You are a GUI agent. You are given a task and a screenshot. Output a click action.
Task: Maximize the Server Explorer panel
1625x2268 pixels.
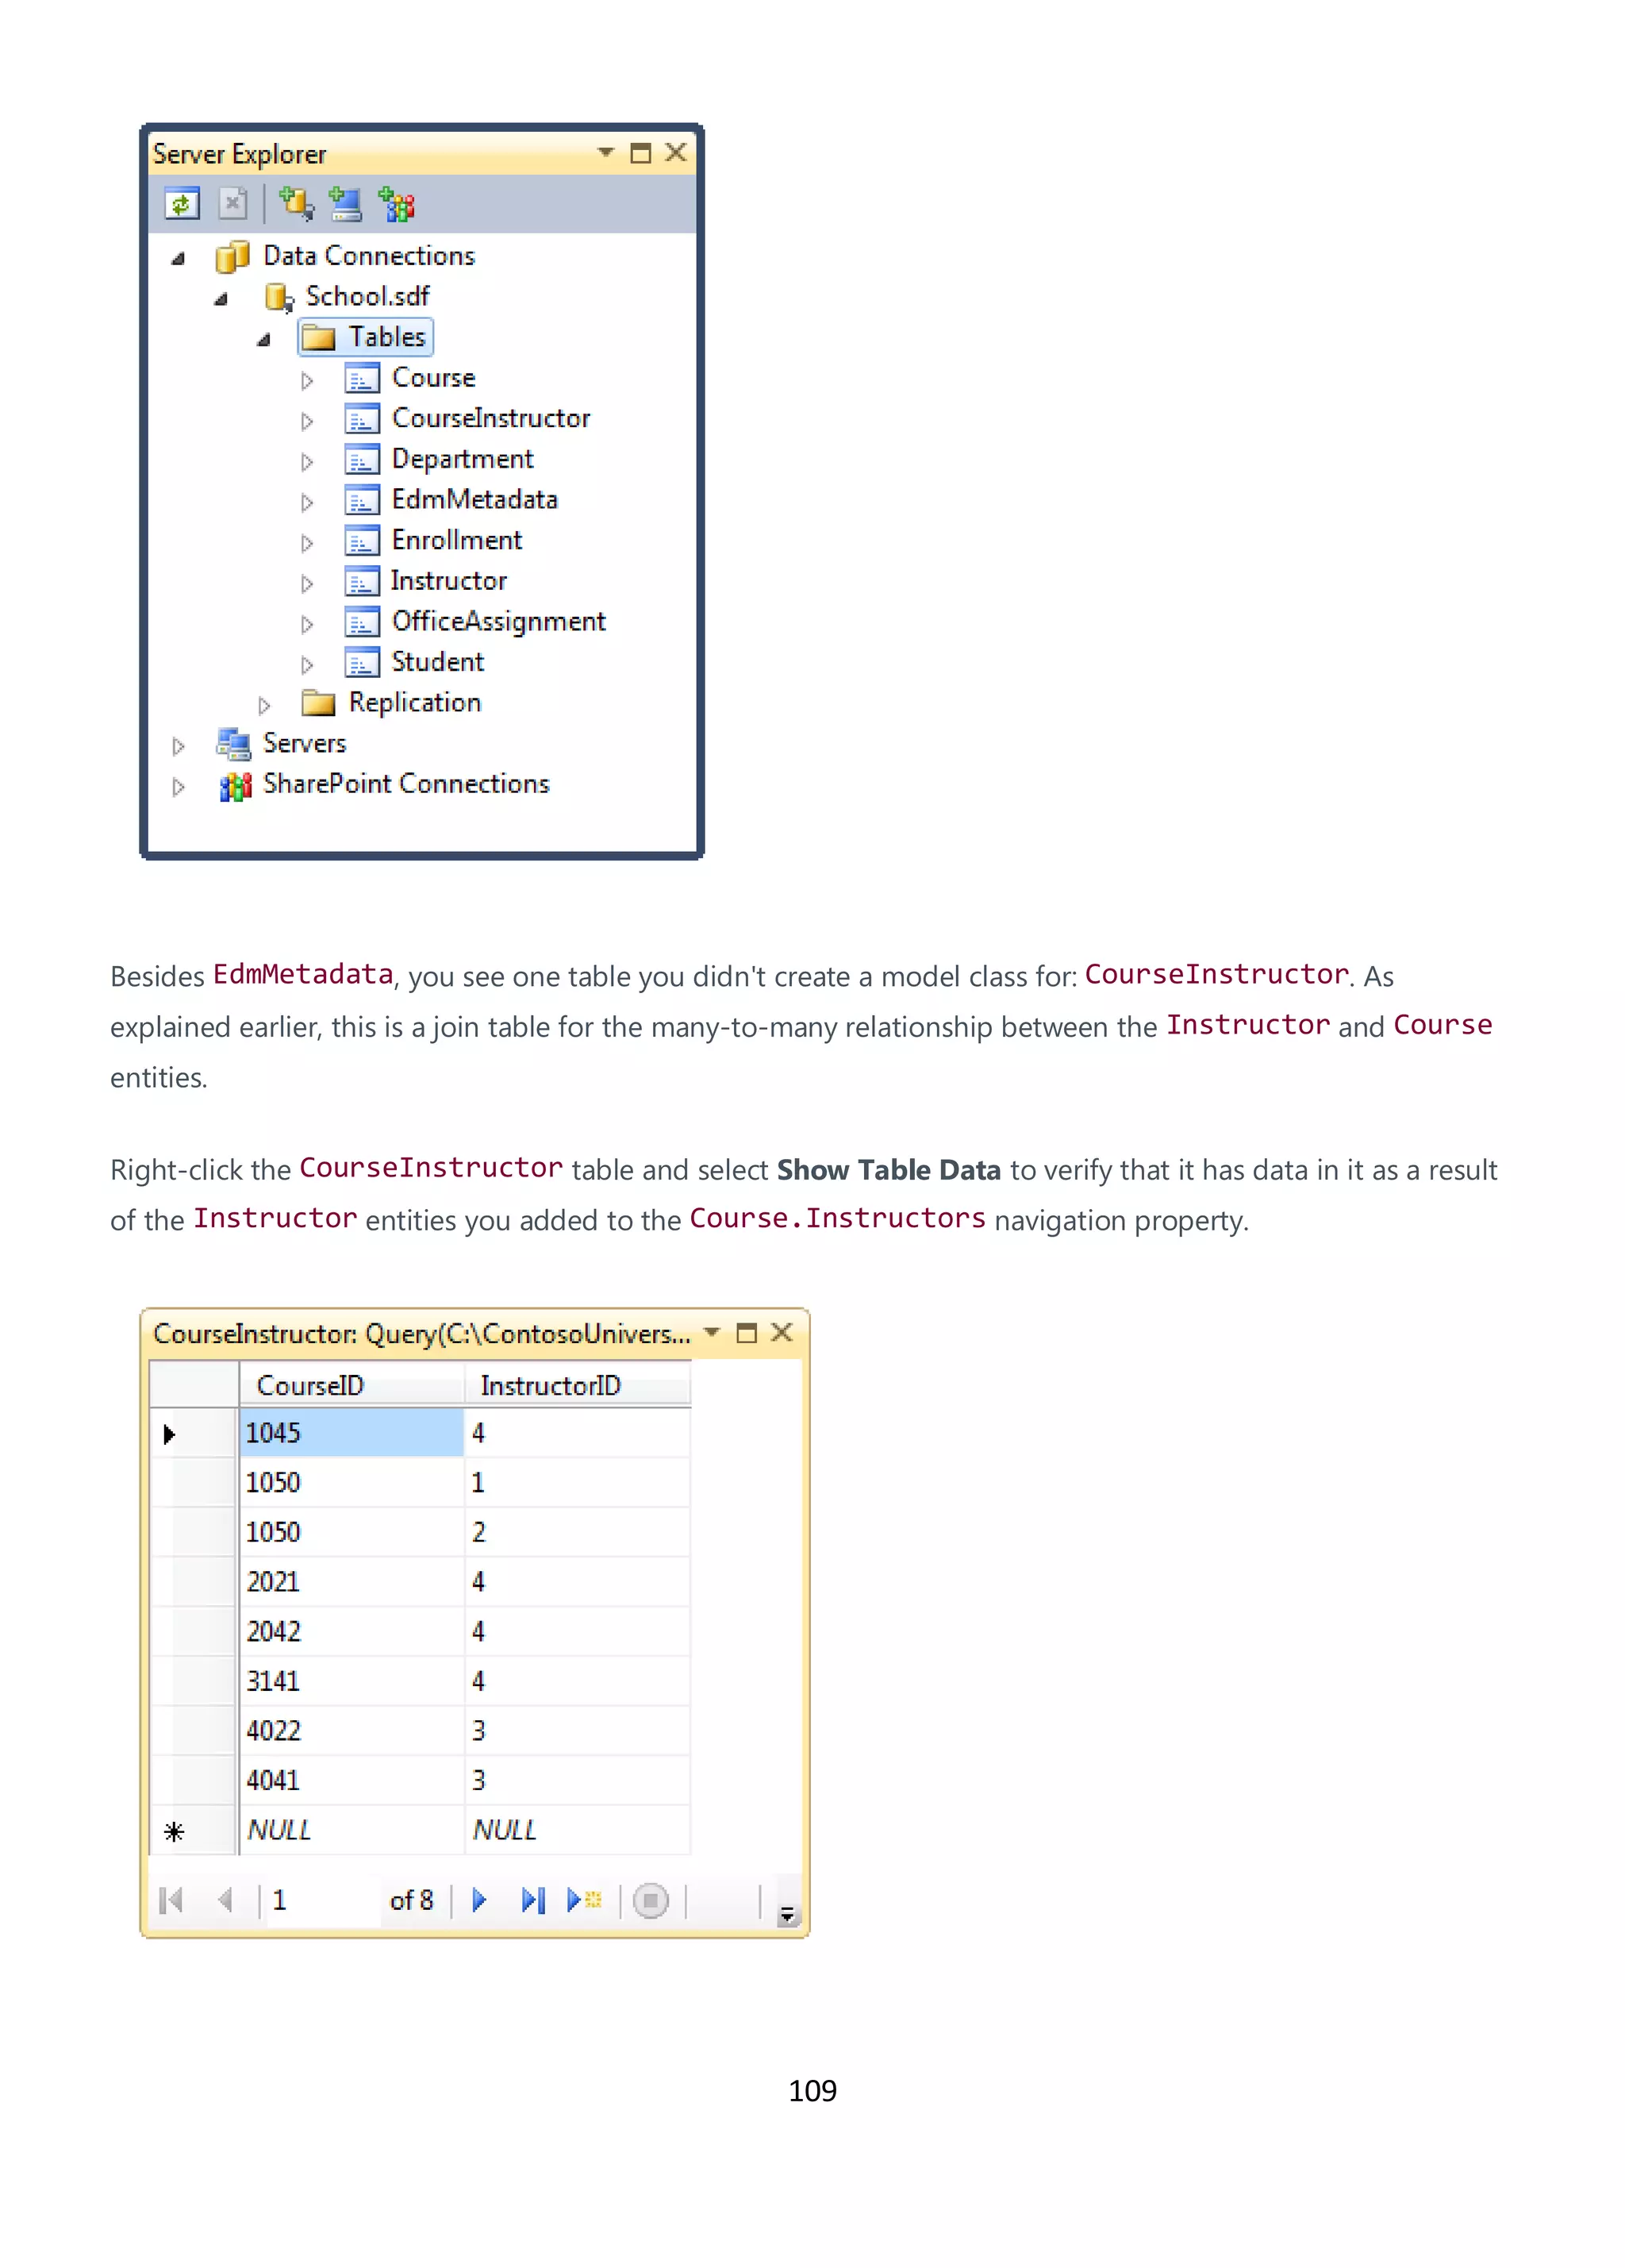pyautogui.click(x=640, y=153)
